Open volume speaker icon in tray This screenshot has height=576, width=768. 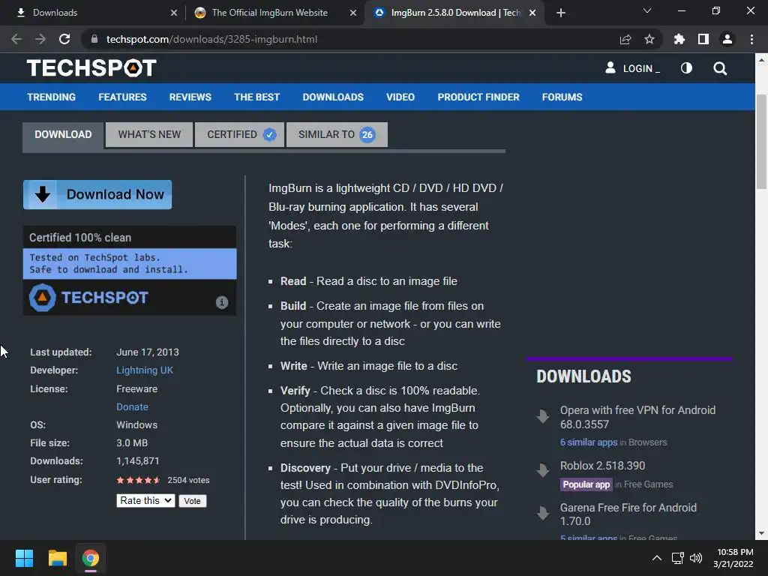(695, 558)
